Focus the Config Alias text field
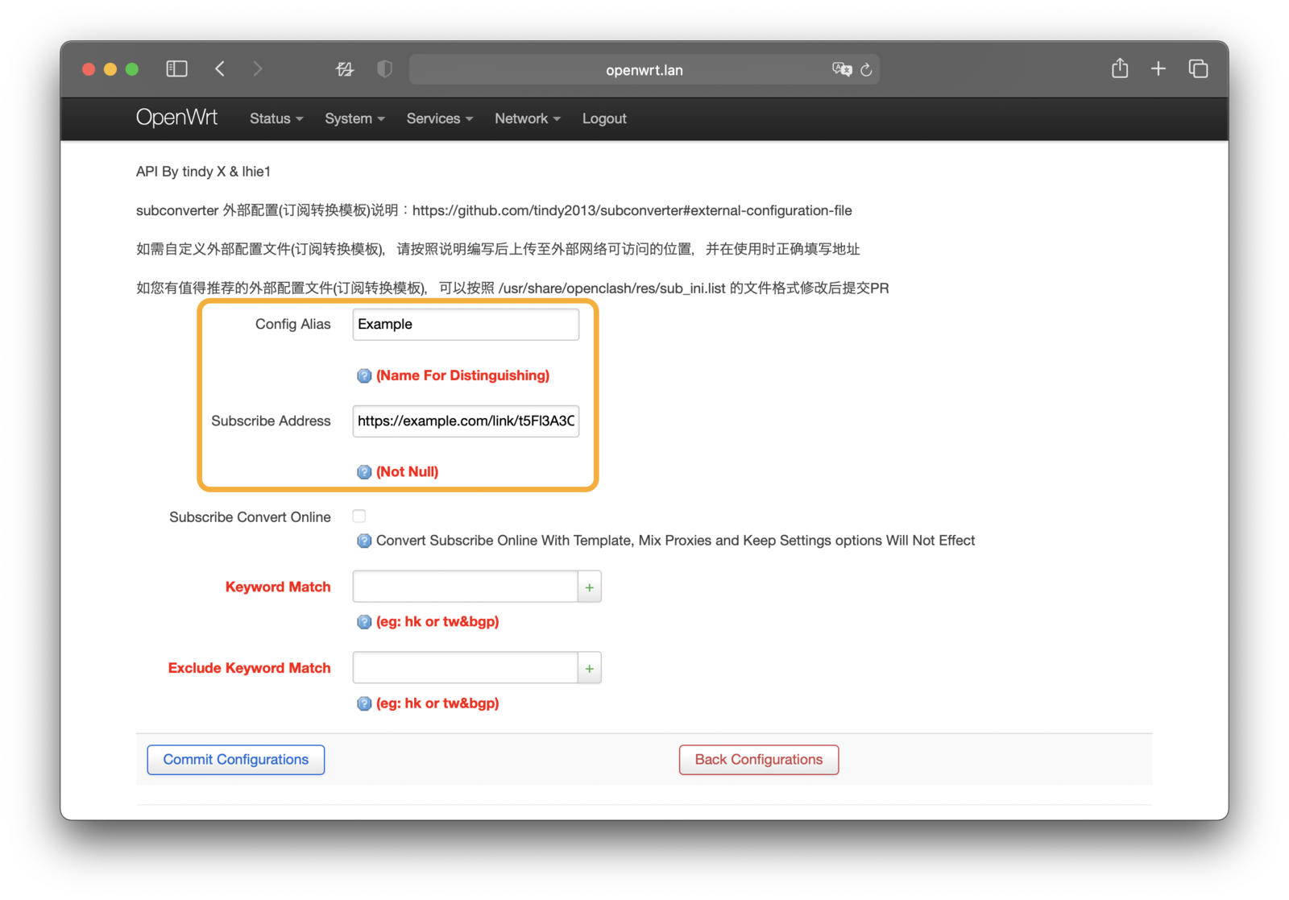1289x900 pixels. point(466,325)
